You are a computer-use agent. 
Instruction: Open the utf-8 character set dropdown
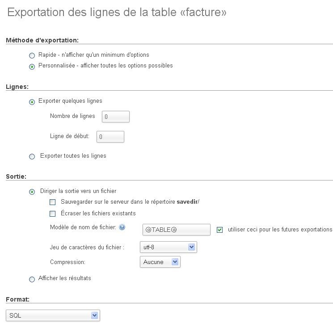(x=169, y=247)
